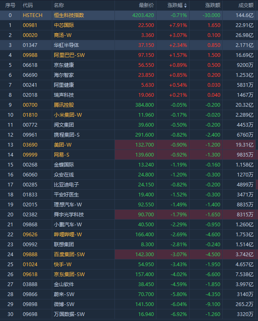Sort by the 涨跌幅 sort arrows
Image resolution: width=258 pixels, height=321 pixels.
185,5
